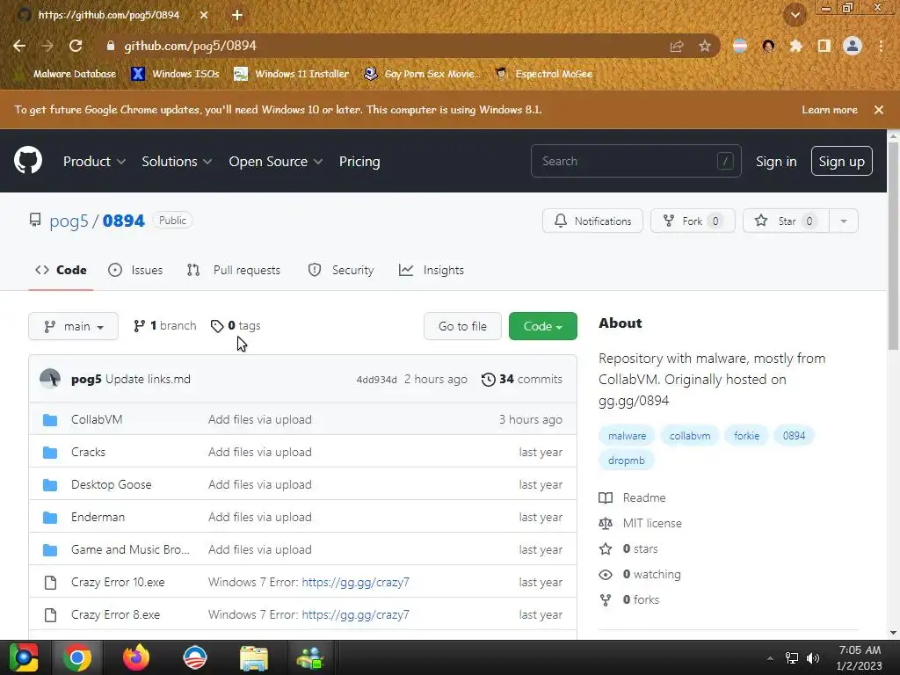Toggle the browser side panel icon
The width and height of the screenshot is (900, 675).
pyautogui.click(x=824, y=46)
